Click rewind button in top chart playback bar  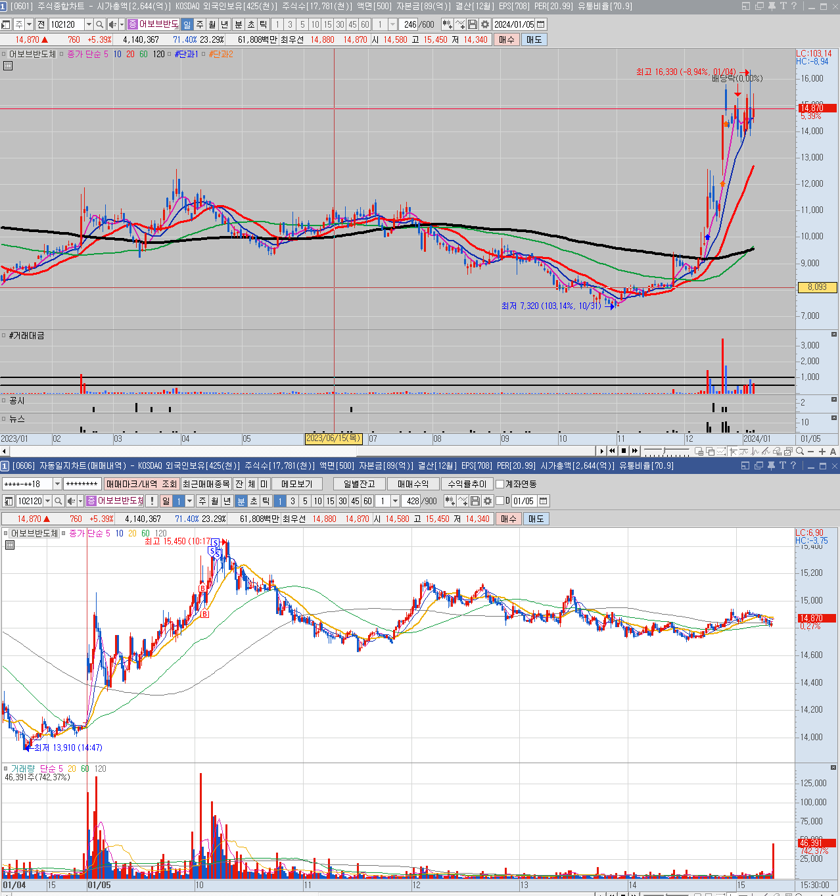click(x=613, y=451)
